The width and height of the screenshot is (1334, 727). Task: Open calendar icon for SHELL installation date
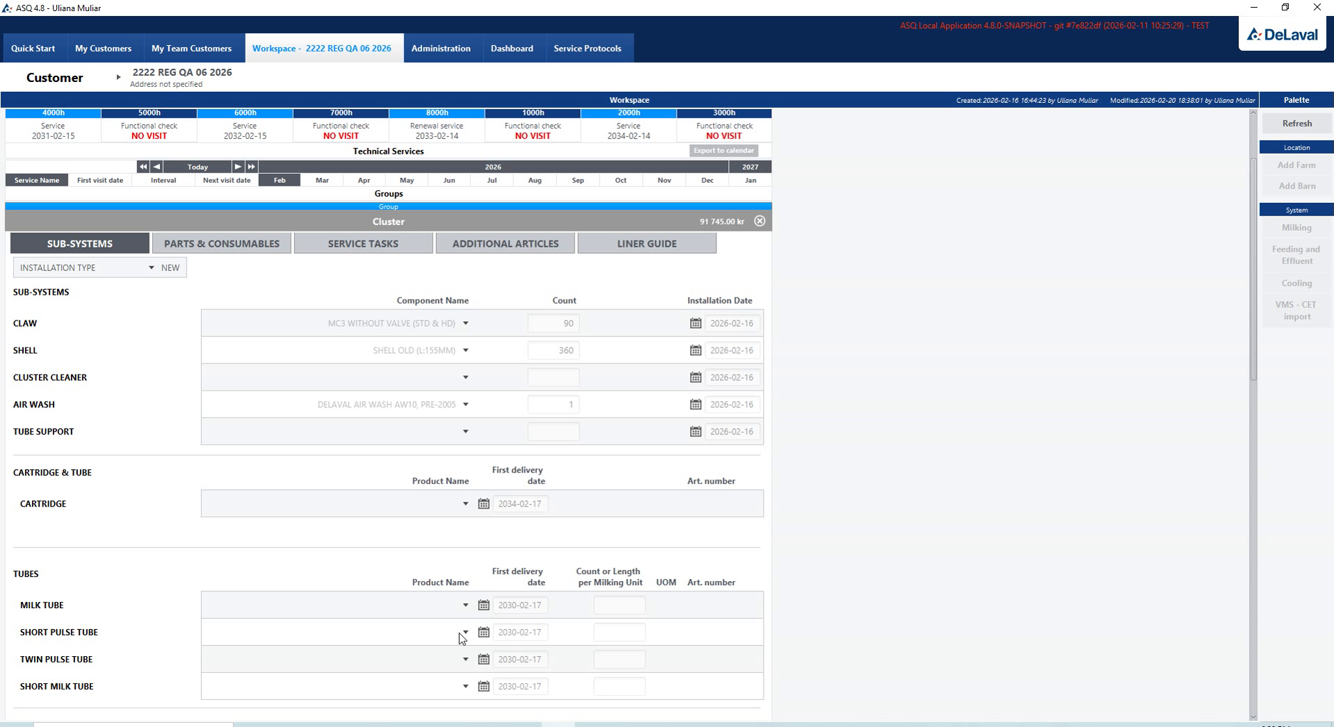click(x=696, y=350)
